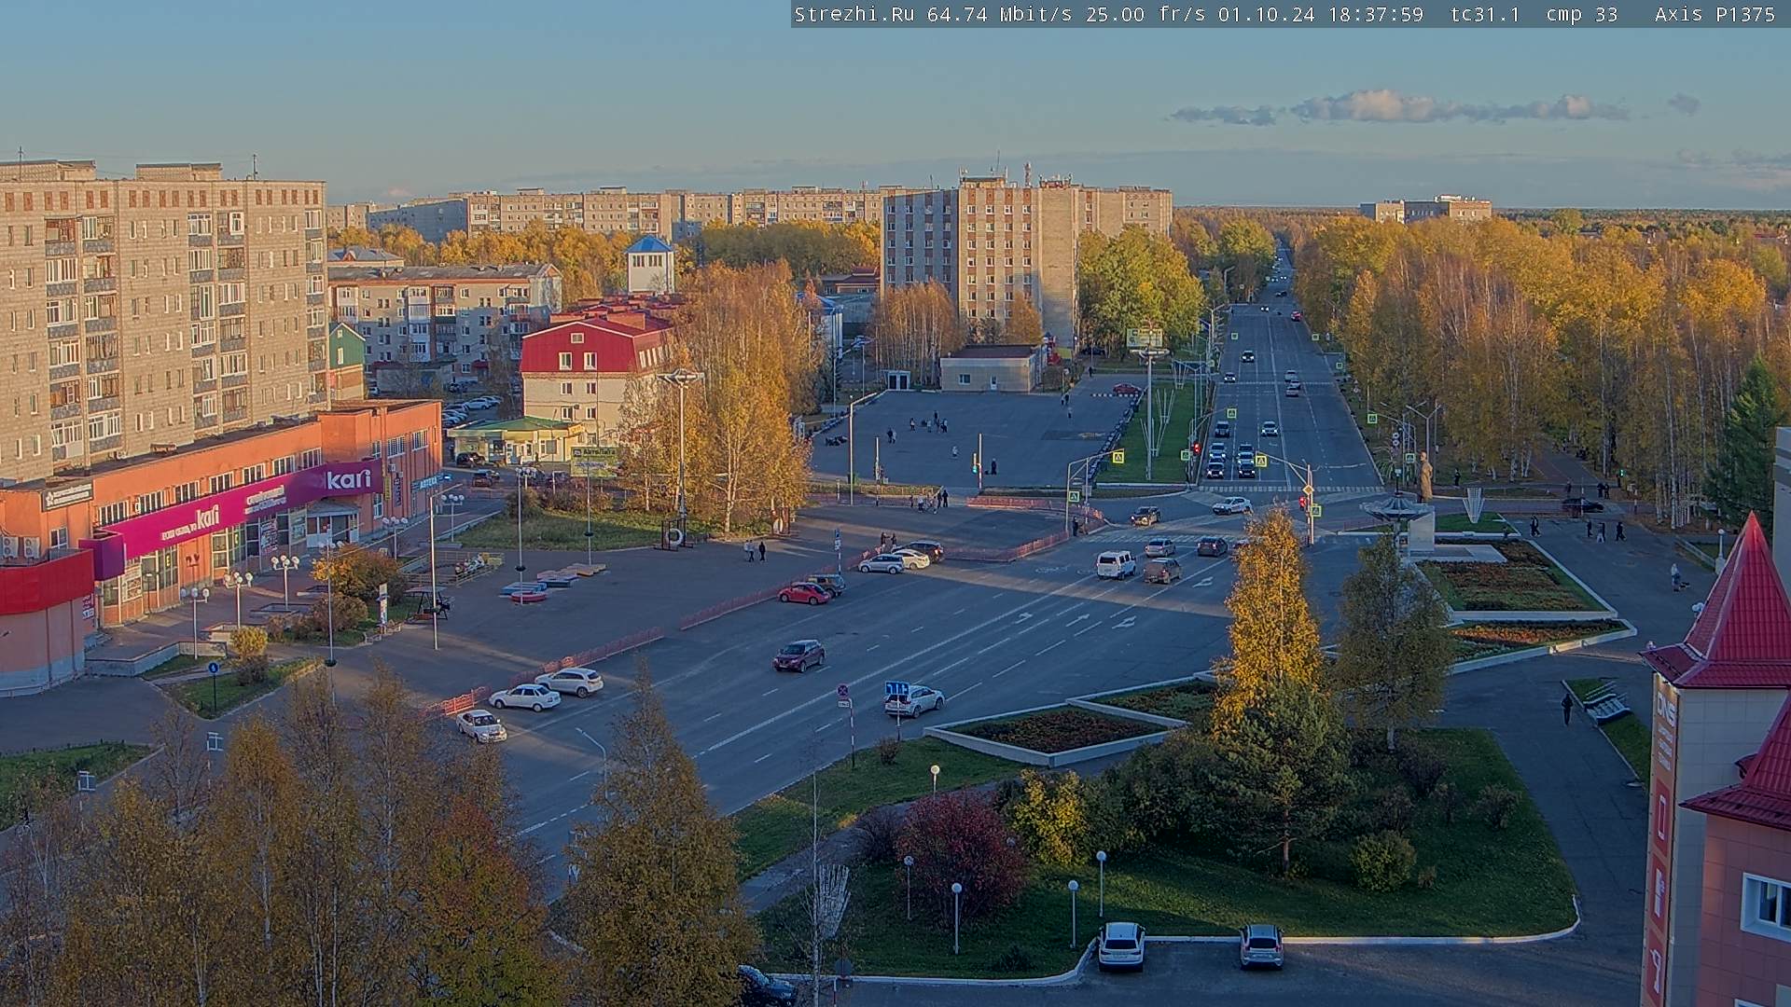1791x1007 pixels.
Task: Select the 01.10.24 date stamp
Action: 1266,14
